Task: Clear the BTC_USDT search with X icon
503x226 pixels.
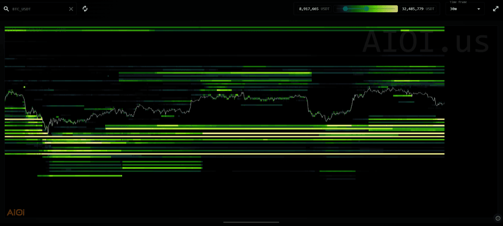Action: pyautogui.click(x=71, y=9)
